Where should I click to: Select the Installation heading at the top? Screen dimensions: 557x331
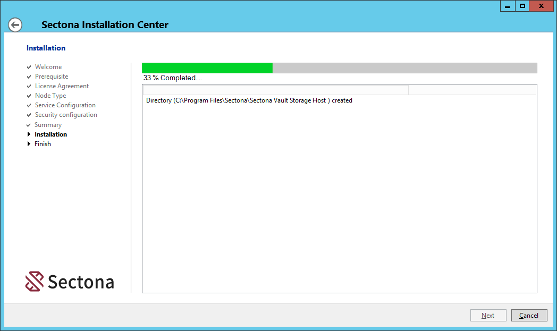pos(46,48)
